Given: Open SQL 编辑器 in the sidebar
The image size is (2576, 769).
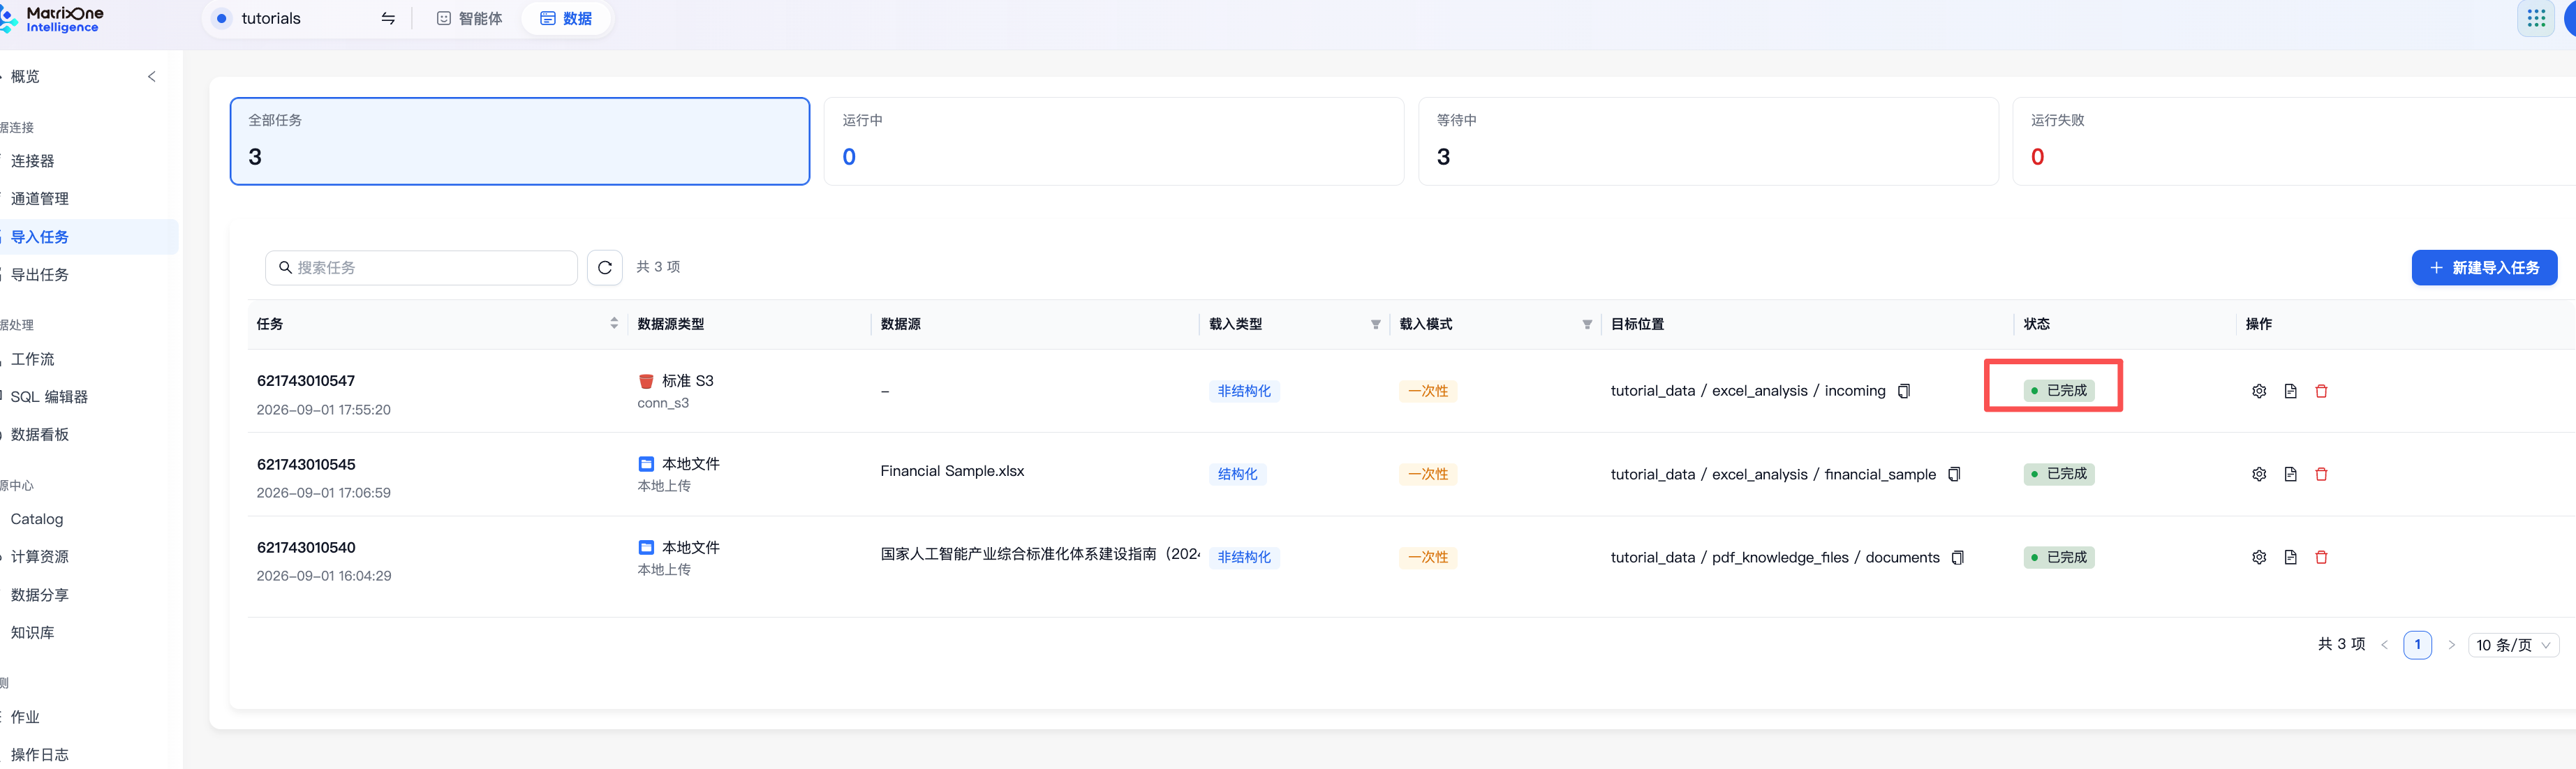Looking at the screenshot, I should pos(49,397).
